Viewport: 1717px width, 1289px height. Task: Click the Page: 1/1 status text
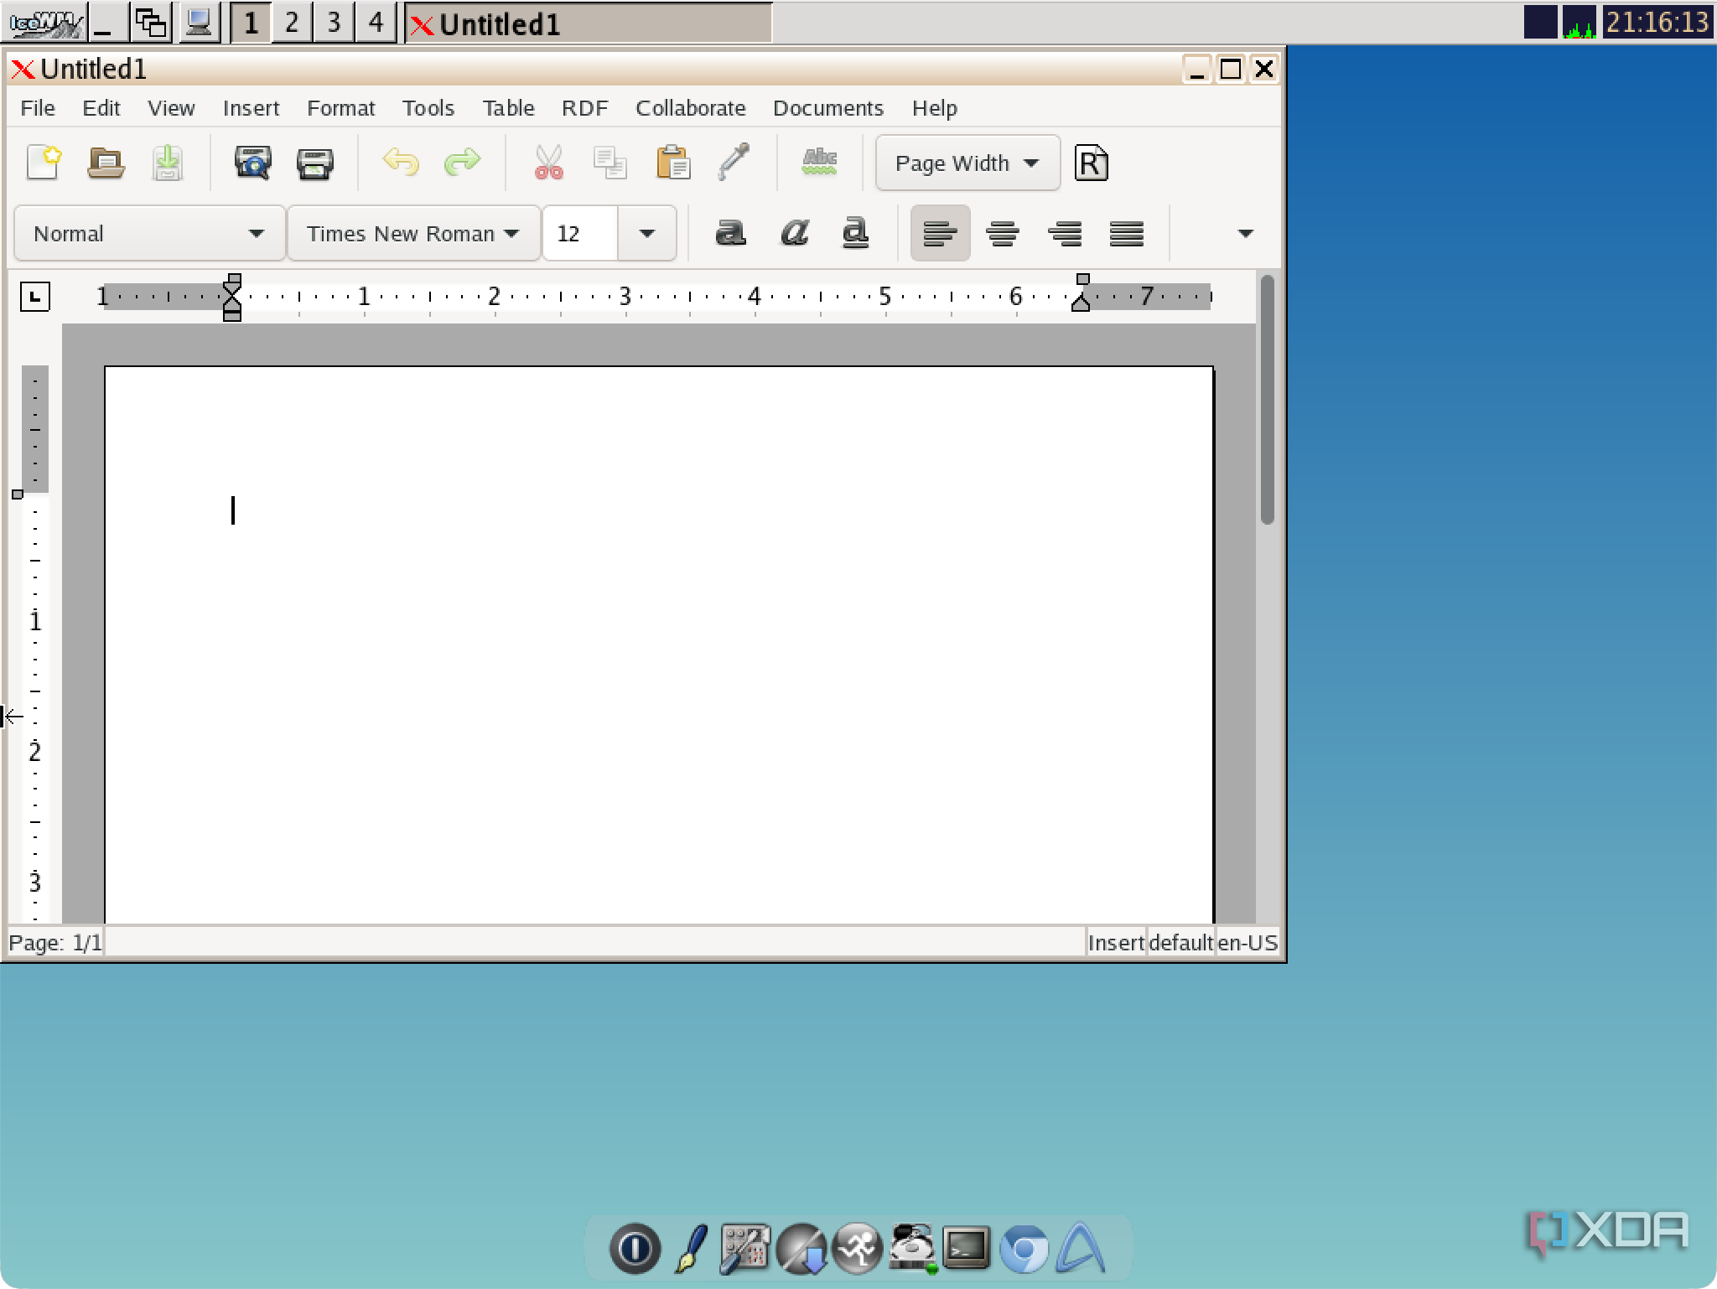[x=55, y=943]
